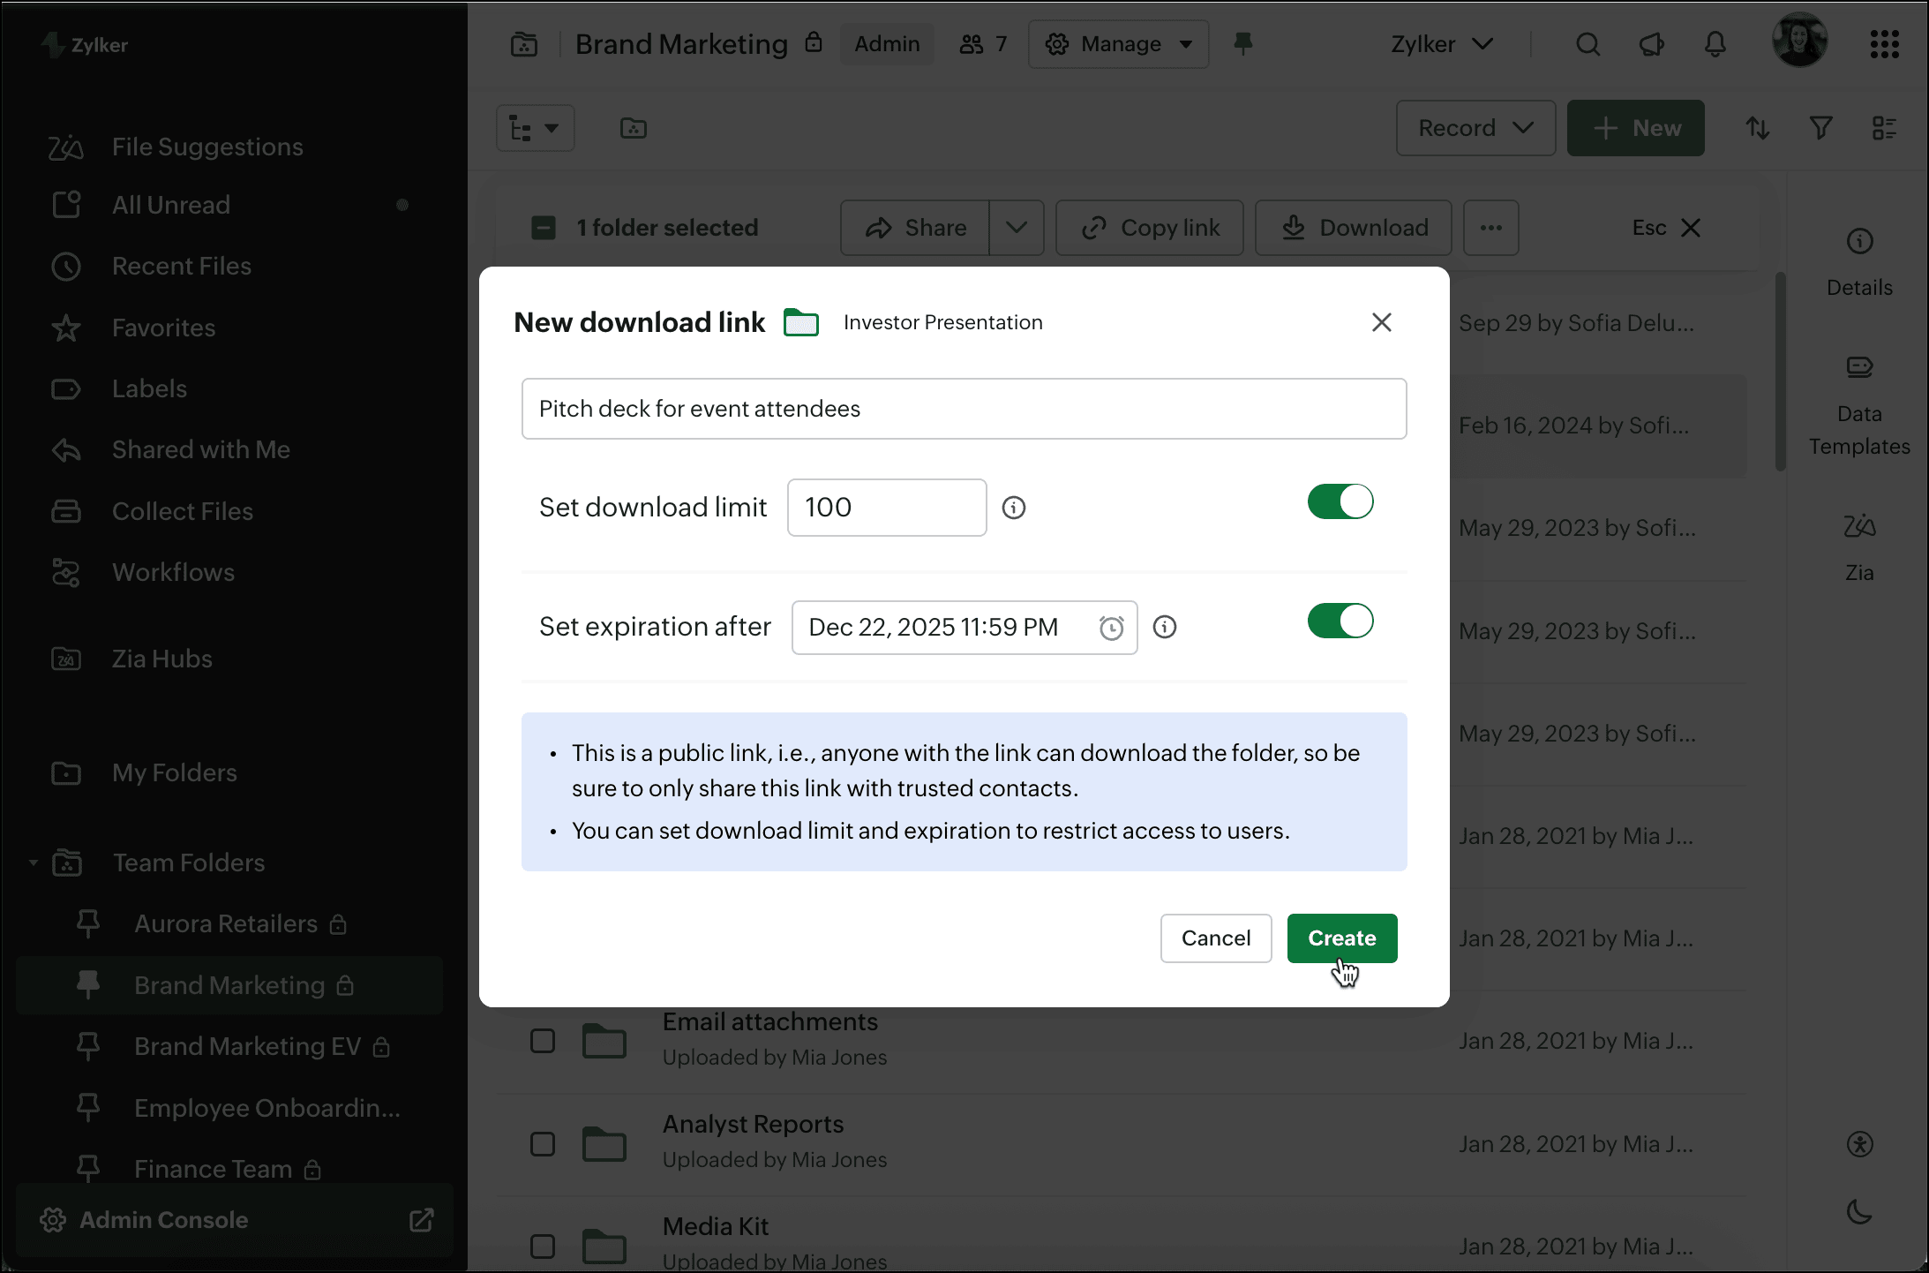Check the Analyst Reports folder checkbox
The width and height of the screenshot is (1929, 1273).
543,1144
